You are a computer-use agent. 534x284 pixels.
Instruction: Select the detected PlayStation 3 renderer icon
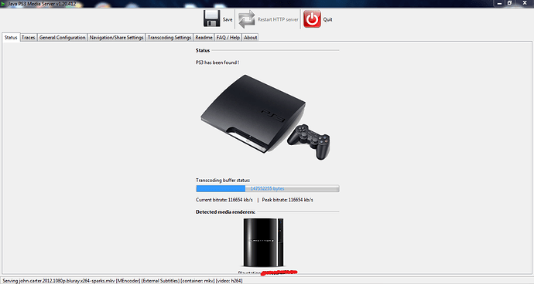pos(263,242)
